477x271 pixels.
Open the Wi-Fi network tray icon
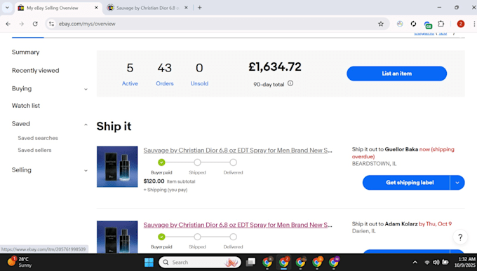(426, 262)
